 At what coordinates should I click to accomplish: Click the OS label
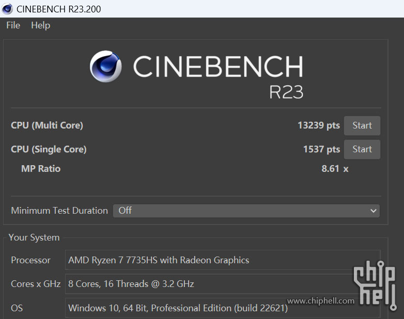(17, 308)
